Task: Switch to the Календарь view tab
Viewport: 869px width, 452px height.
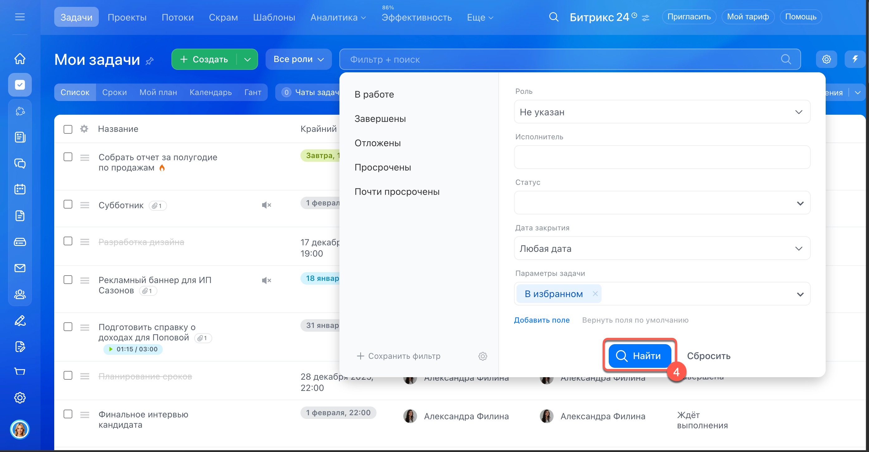Action: pos(210,92)
